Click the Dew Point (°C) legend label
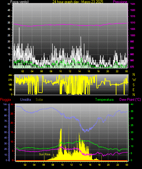The height and width of the screenshot is (169, 142). [x=130, y=100]
